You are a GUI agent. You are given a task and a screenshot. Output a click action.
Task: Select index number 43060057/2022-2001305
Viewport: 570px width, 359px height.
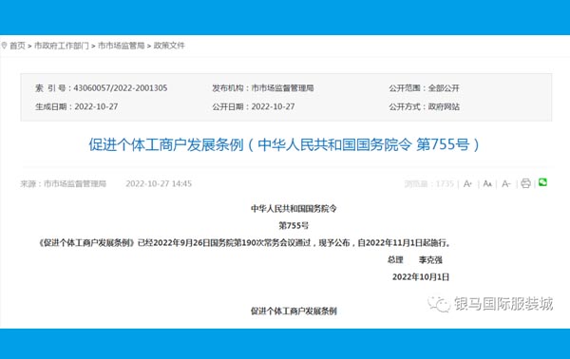point(121,88)
